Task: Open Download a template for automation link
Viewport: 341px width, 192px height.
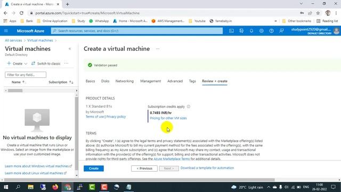Action: point(207,168)
